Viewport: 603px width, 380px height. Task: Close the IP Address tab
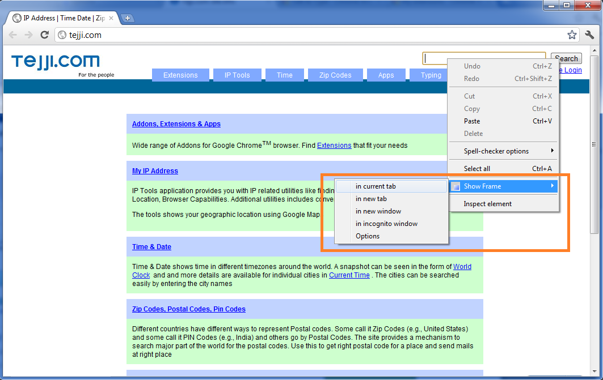[x=111, y=18]
